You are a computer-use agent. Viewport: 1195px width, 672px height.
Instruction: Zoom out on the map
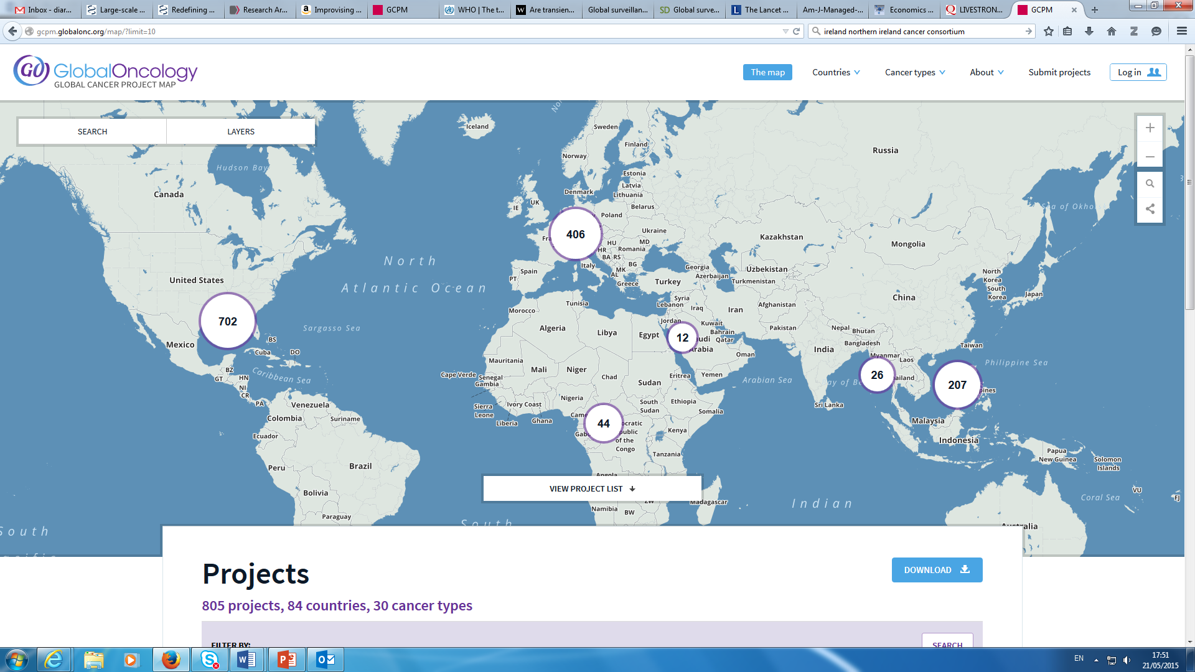click(x=1150, y=157)
